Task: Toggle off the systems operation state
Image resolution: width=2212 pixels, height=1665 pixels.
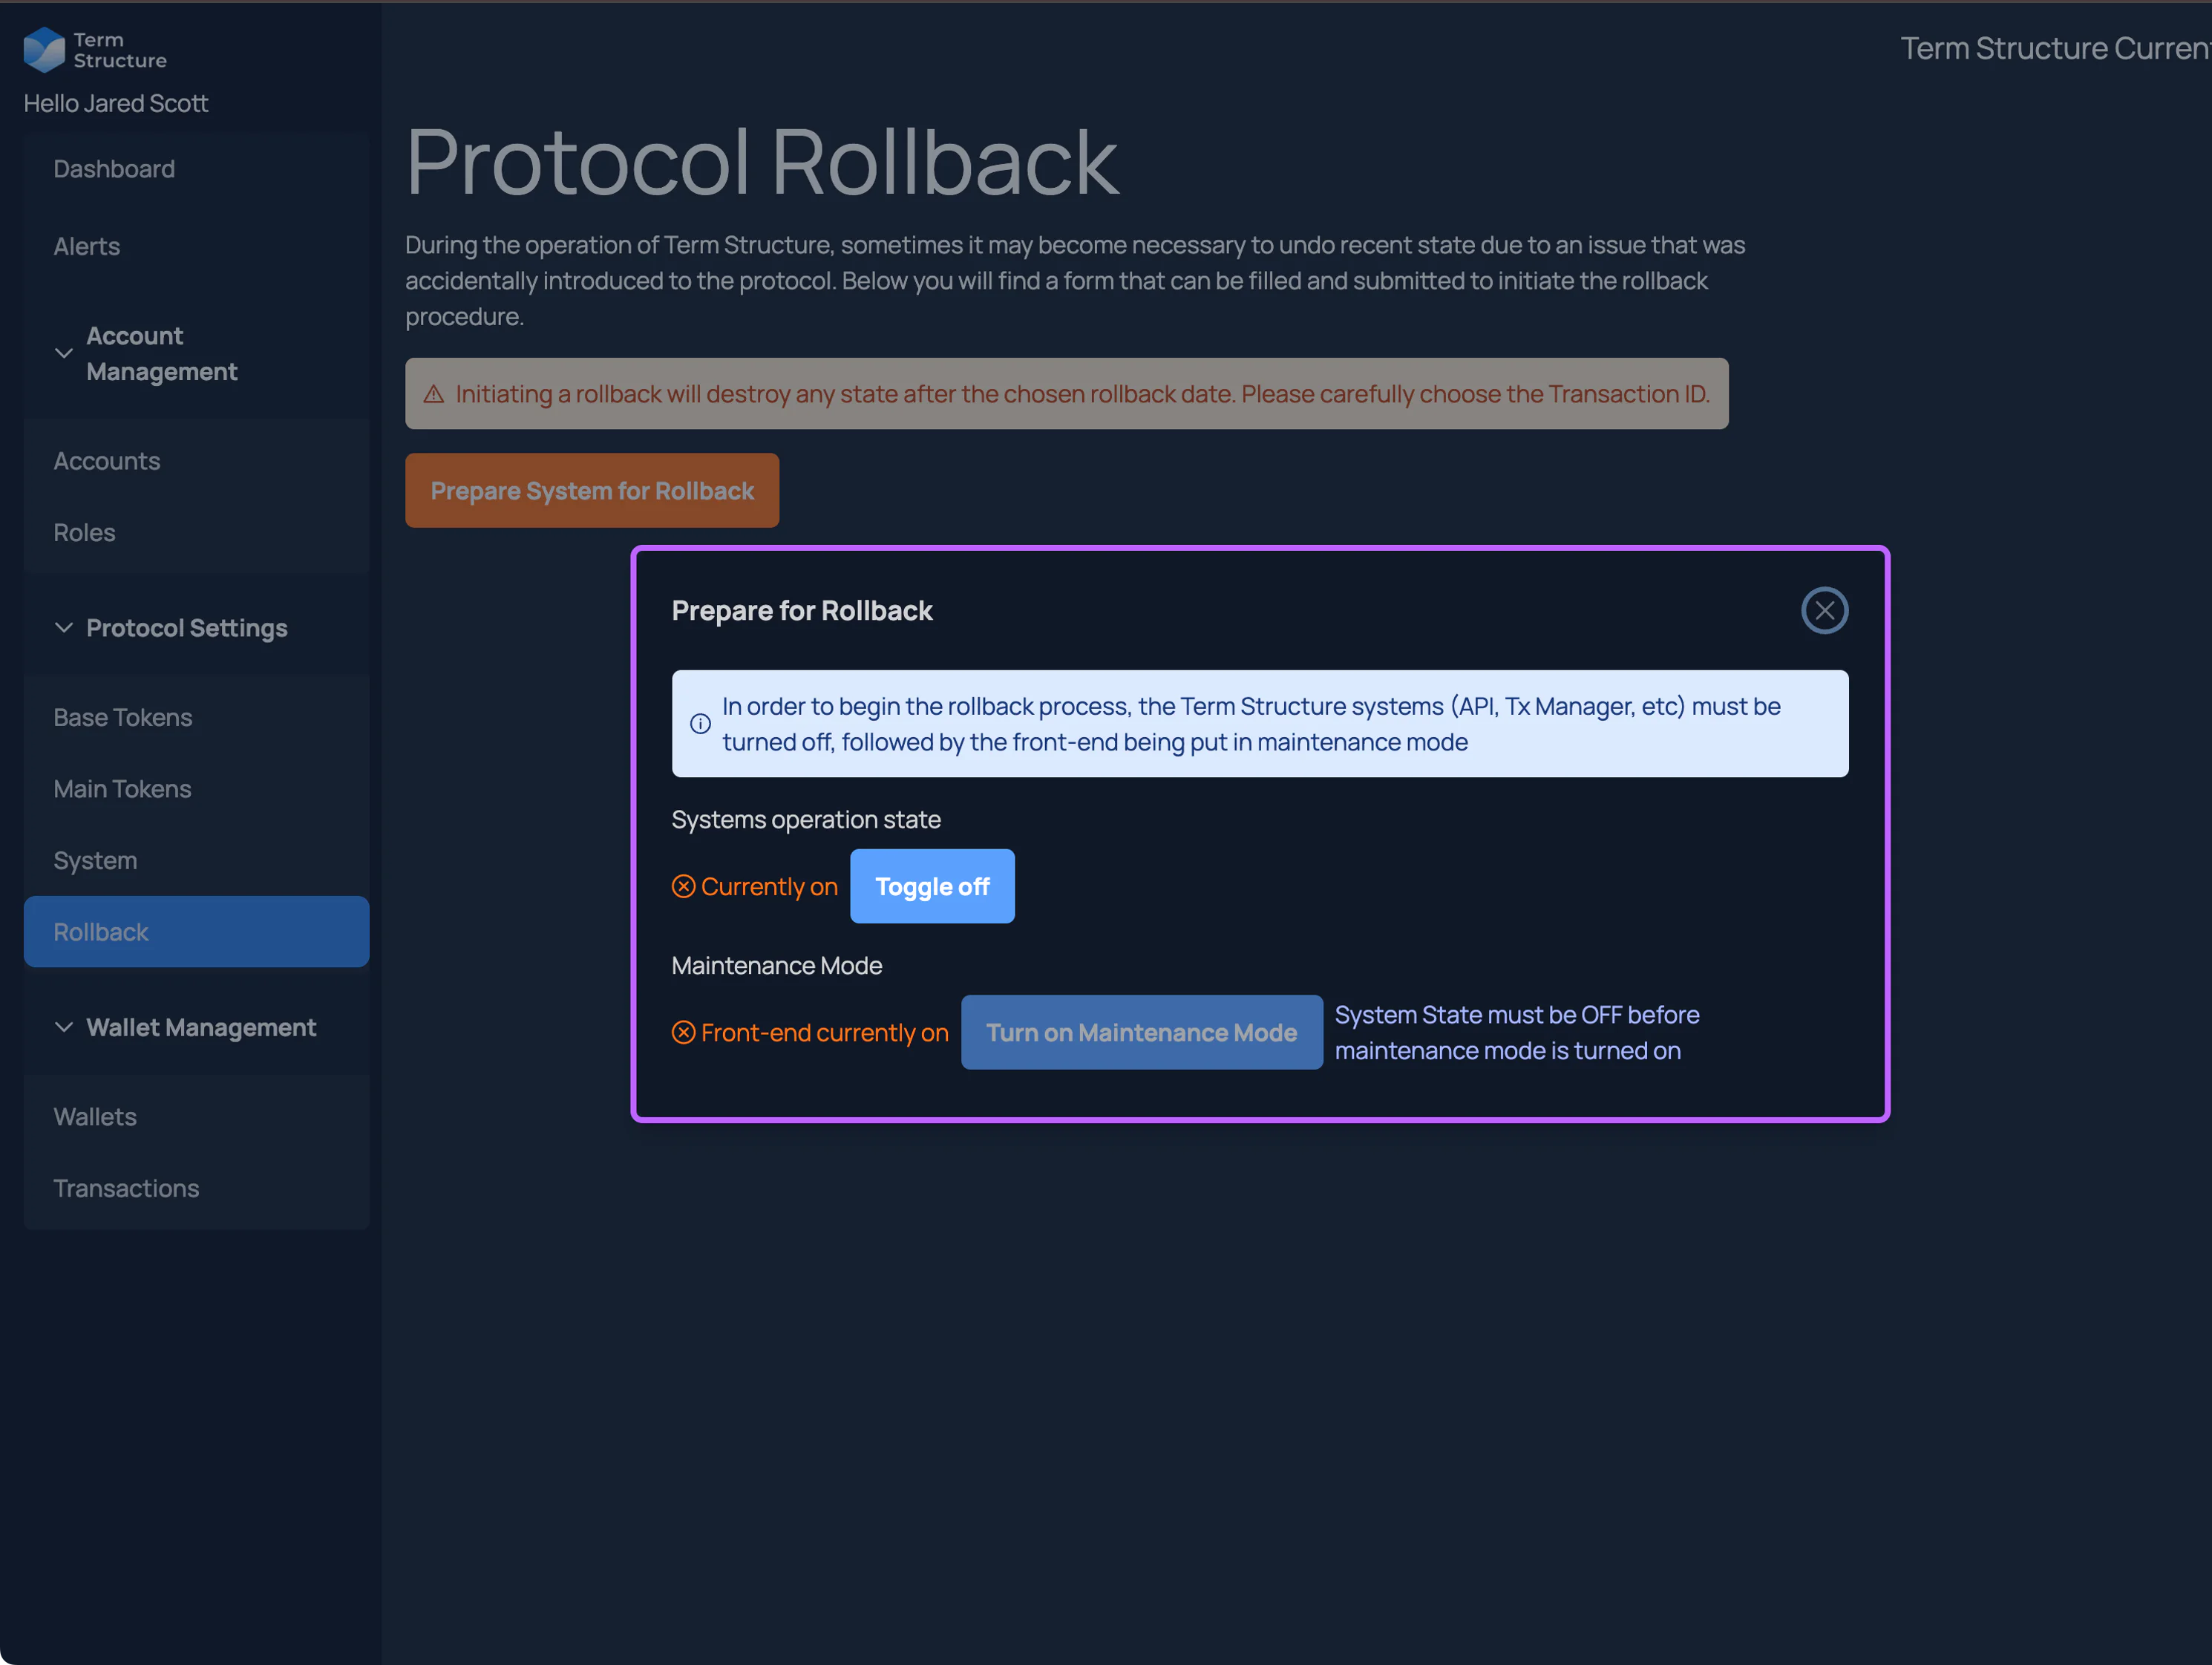Action: pos(931,886)
